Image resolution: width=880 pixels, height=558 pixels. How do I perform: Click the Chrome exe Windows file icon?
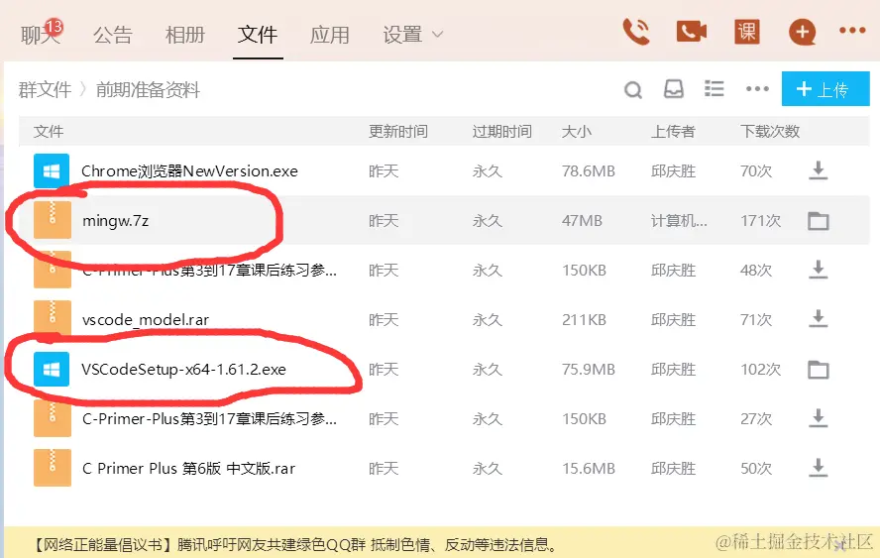tap(52, 170)
